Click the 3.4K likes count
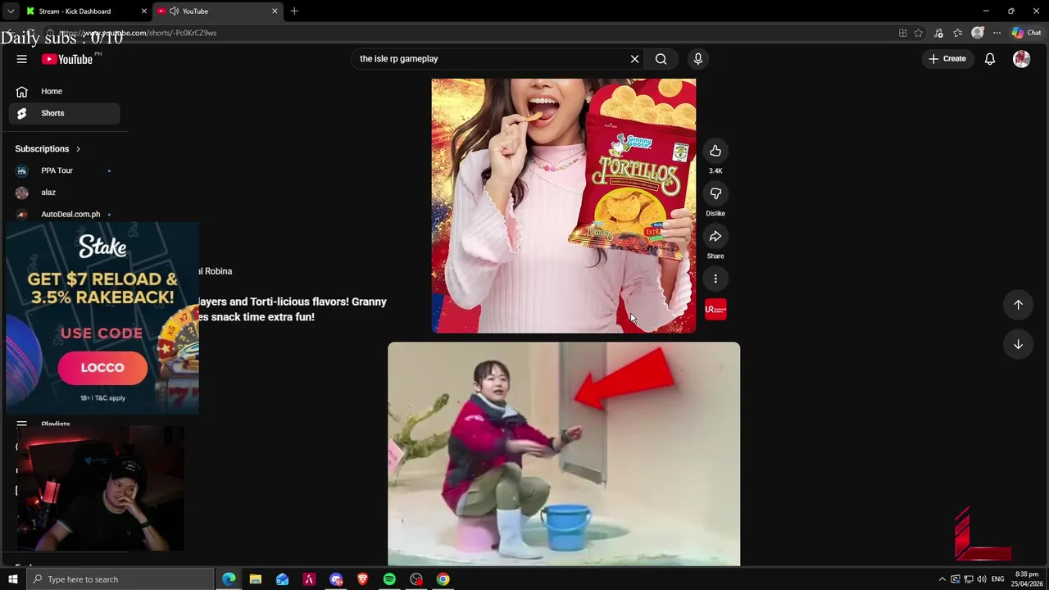The width and height of the screenshot is (1049, 590). click(x=715, y=171)
